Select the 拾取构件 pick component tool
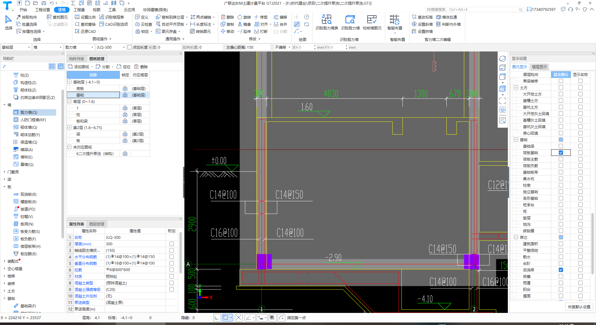Image resolution: width=596 pixels, height=325 pixels. tap(27, 17)
